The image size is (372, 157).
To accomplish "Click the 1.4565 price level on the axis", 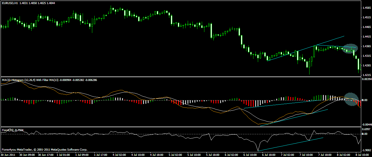I will (x=366, y=8).
